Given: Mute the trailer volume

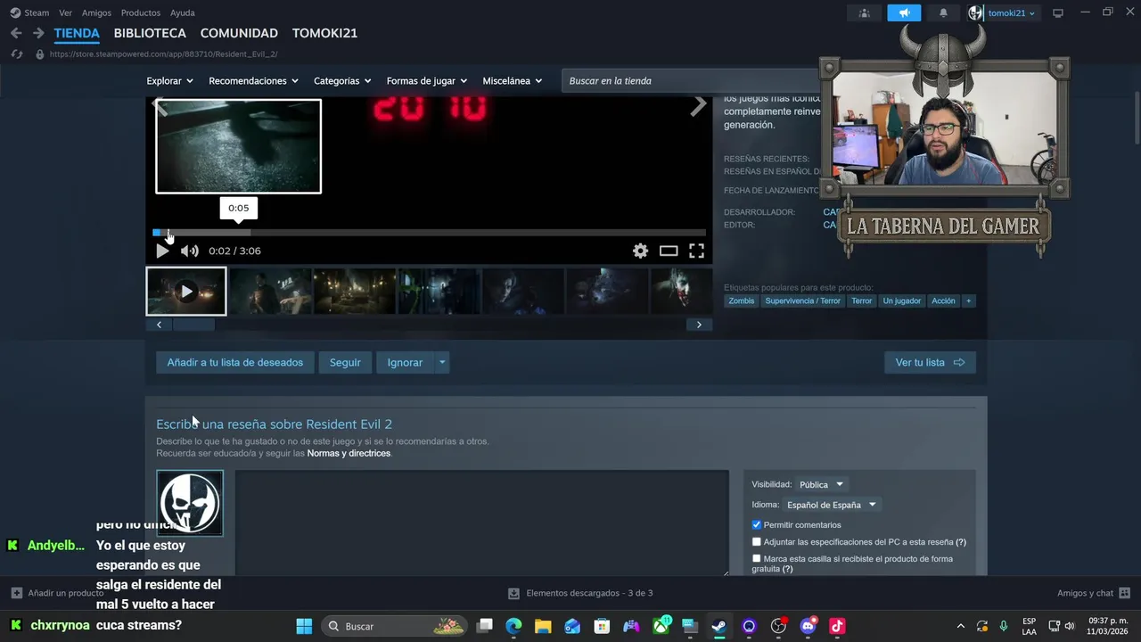Looking at the screenshot, I should coord(189,251).
